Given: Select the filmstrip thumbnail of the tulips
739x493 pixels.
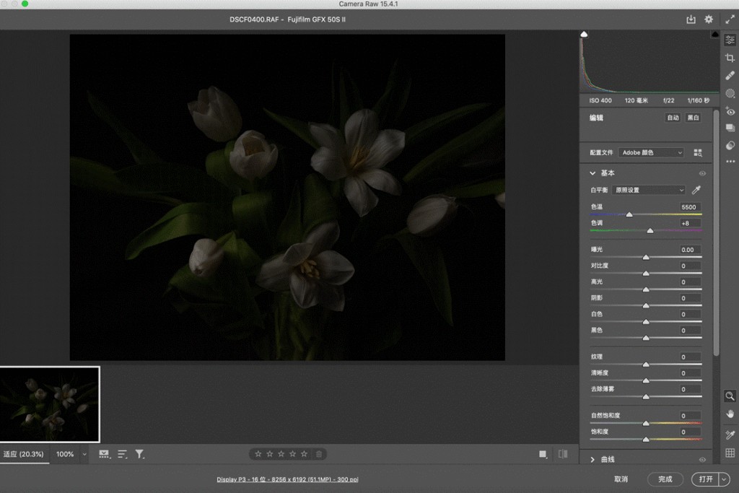Looking at the screenshot, I should (50, 404).
